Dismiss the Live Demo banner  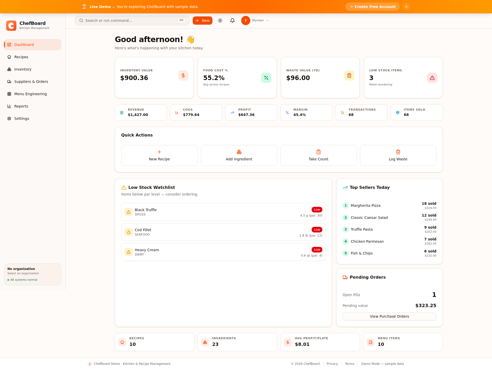(406, 7)
